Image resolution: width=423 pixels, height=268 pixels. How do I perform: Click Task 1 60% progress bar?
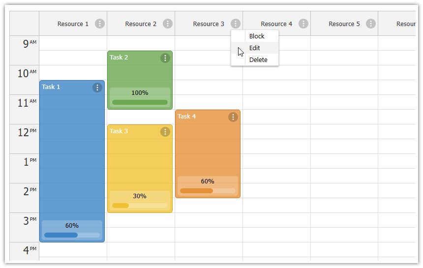(x=72, y=235)
